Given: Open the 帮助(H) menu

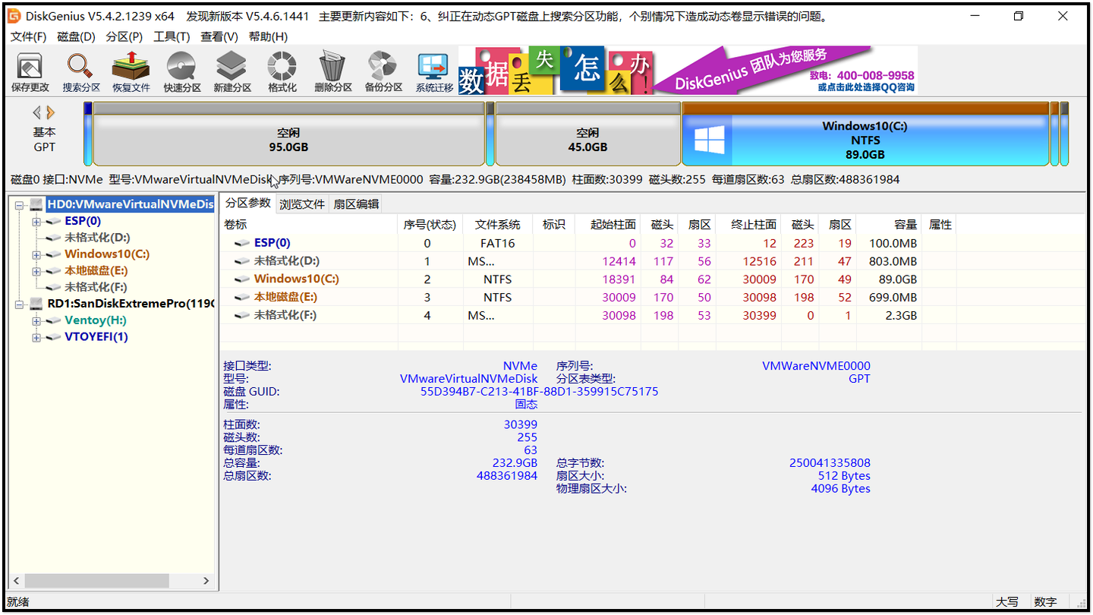Looking at the screenshot, I should click(x=268, y=36).
